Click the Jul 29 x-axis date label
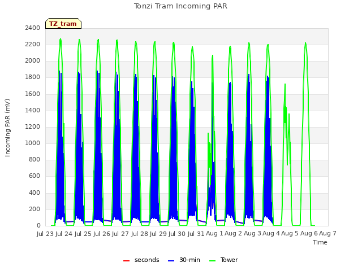Screen dimensions: 362x271 [x=158, y=234]
